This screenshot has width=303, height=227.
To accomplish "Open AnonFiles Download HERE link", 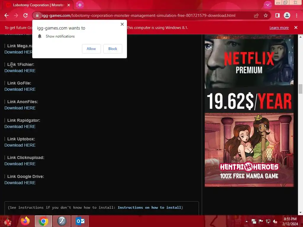I will pyautogui.click(x=20, y=108).
